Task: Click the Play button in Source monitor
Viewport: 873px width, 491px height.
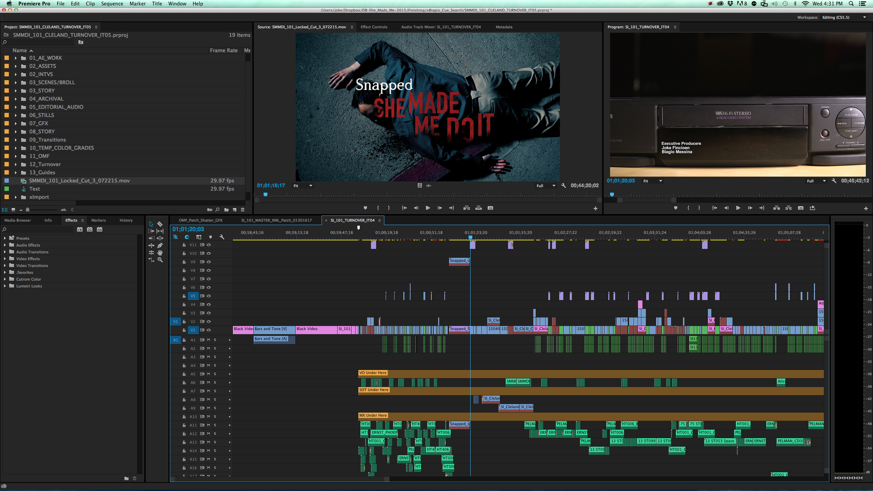Action: (x=428, y=208)
